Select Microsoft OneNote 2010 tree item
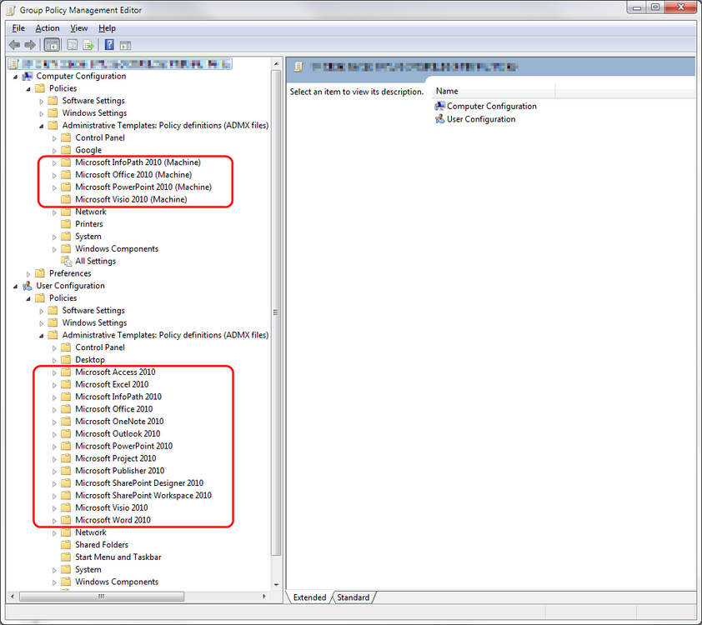 pos(119,422)
